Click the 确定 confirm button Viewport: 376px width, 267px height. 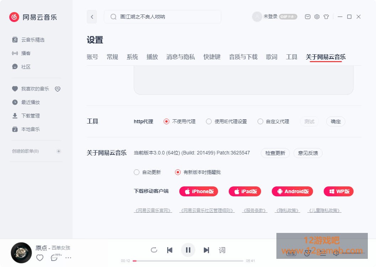(336, 121)
